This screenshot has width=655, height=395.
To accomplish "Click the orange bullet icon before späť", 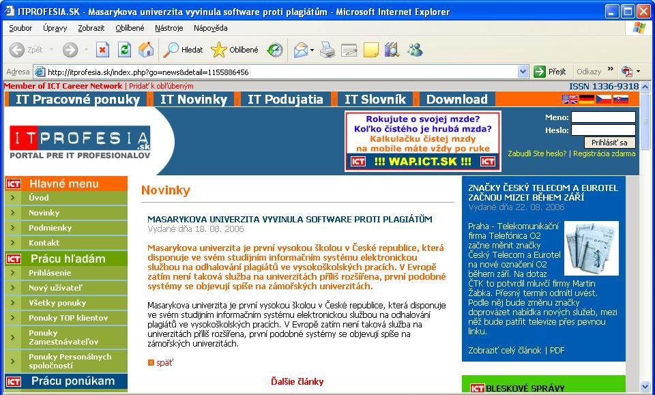I will click(x=151, y=362).
